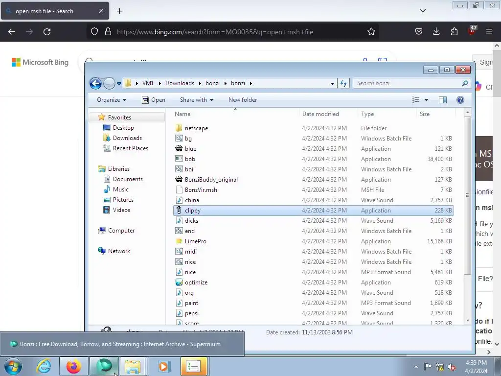Sort by Type column header

click(x=387, y=114)
